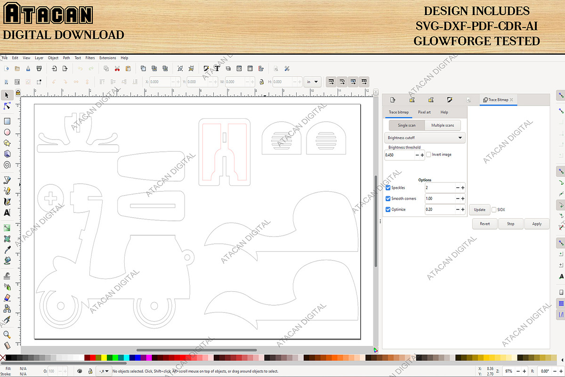The image size is (565, 377).
Task: Select the Spiral tool
Action: click(x=7, y=165)
